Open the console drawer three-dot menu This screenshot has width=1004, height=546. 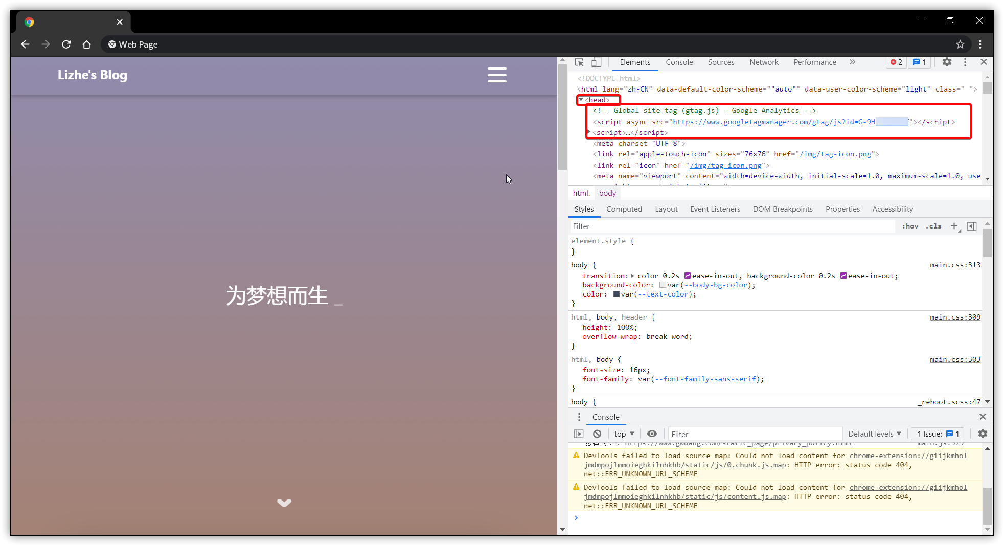tap(579, 417)
